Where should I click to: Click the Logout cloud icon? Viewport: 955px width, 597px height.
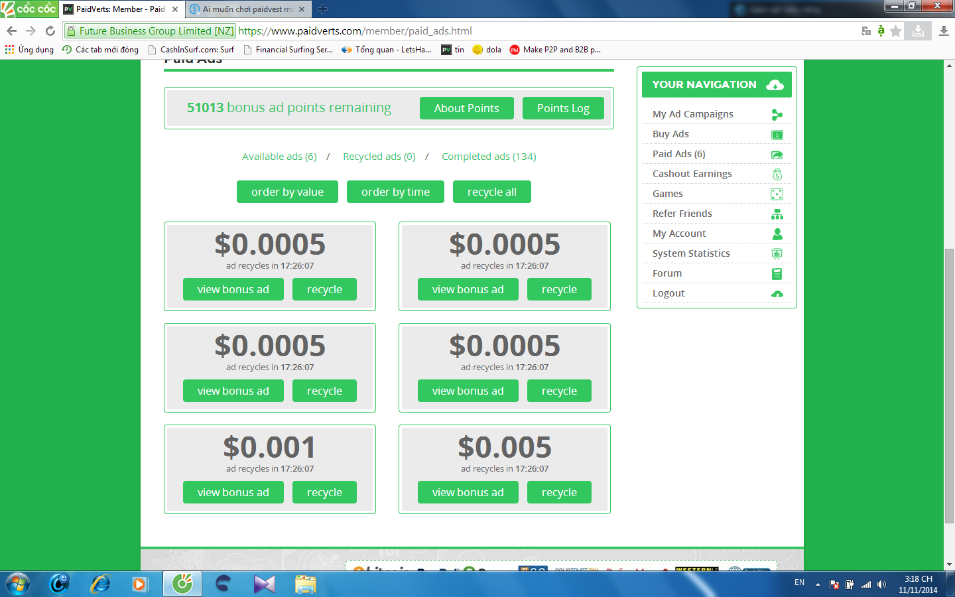coord(777,294)
